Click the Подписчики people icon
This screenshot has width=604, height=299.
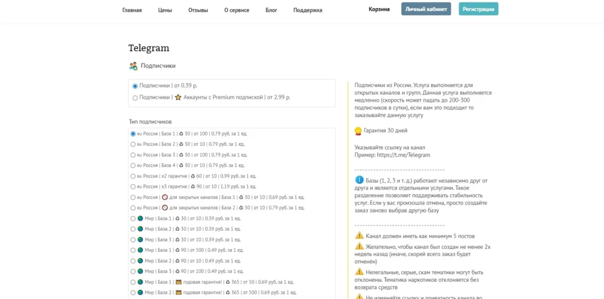point(133,66)
